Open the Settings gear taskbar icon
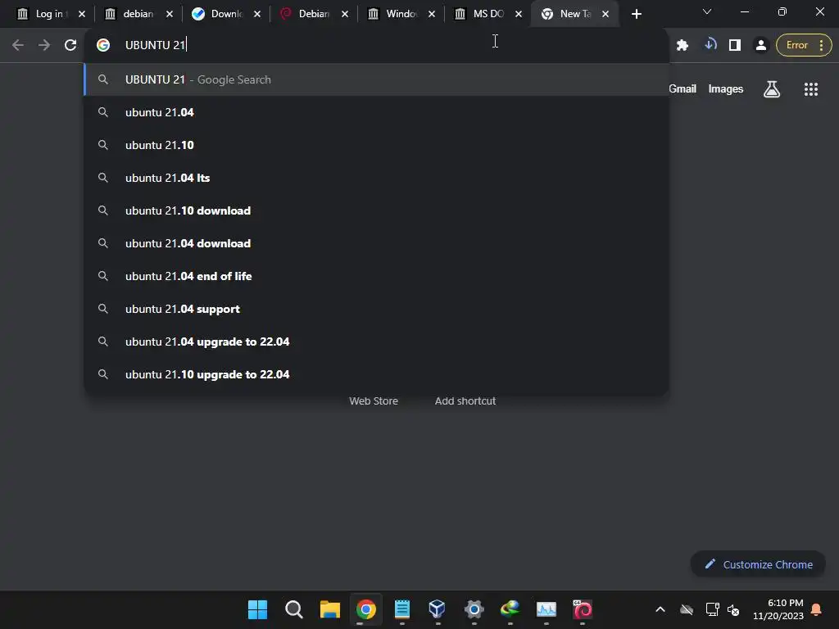This screenshot has width=839, height=629. (474, 609)
